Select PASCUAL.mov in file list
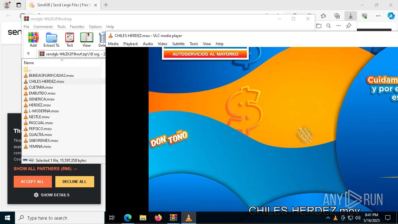Viewport: 398px width, 224px height. [41, 123]
